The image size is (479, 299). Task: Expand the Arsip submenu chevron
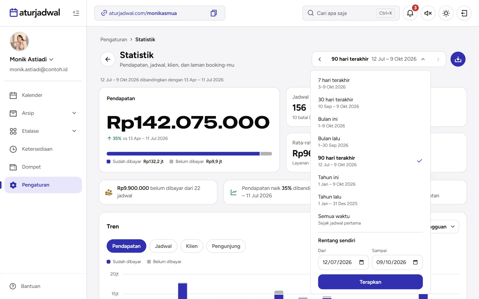pos(74,113)
